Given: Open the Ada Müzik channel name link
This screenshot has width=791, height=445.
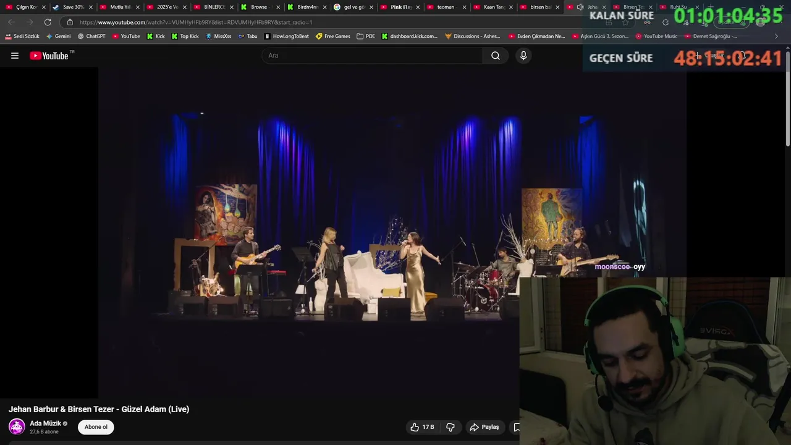Looking at the screenshot, I should 46,423.
